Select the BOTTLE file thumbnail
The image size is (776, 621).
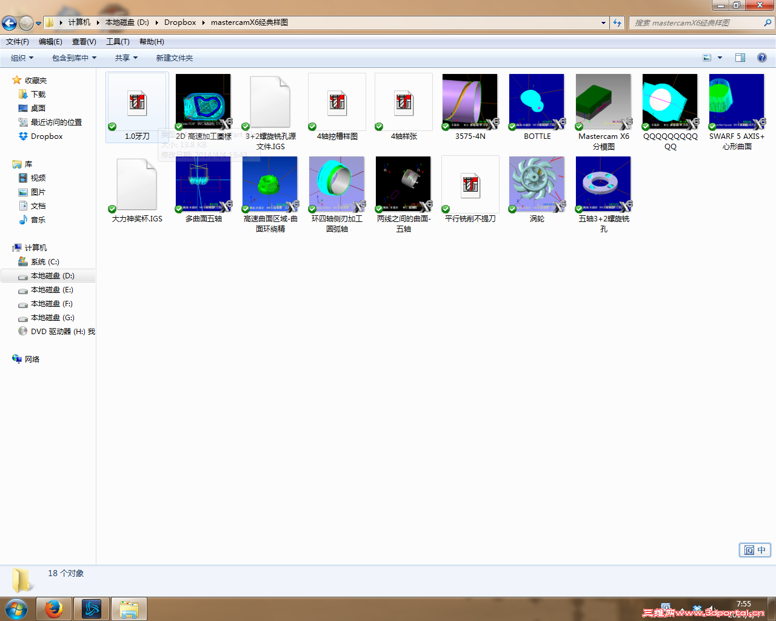point(537,102)
